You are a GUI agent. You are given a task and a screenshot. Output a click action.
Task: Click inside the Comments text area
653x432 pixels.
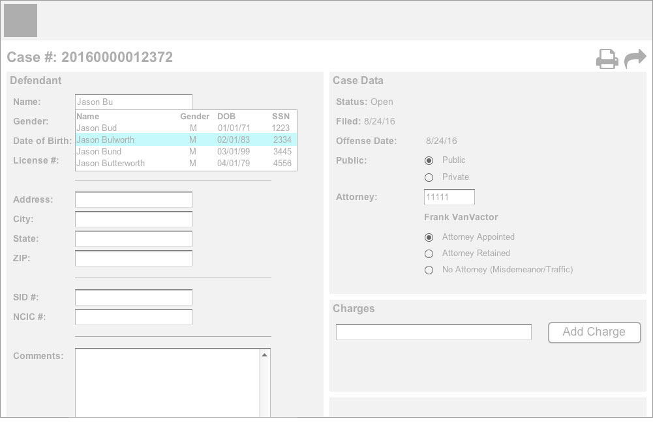(x=167, y=383)
